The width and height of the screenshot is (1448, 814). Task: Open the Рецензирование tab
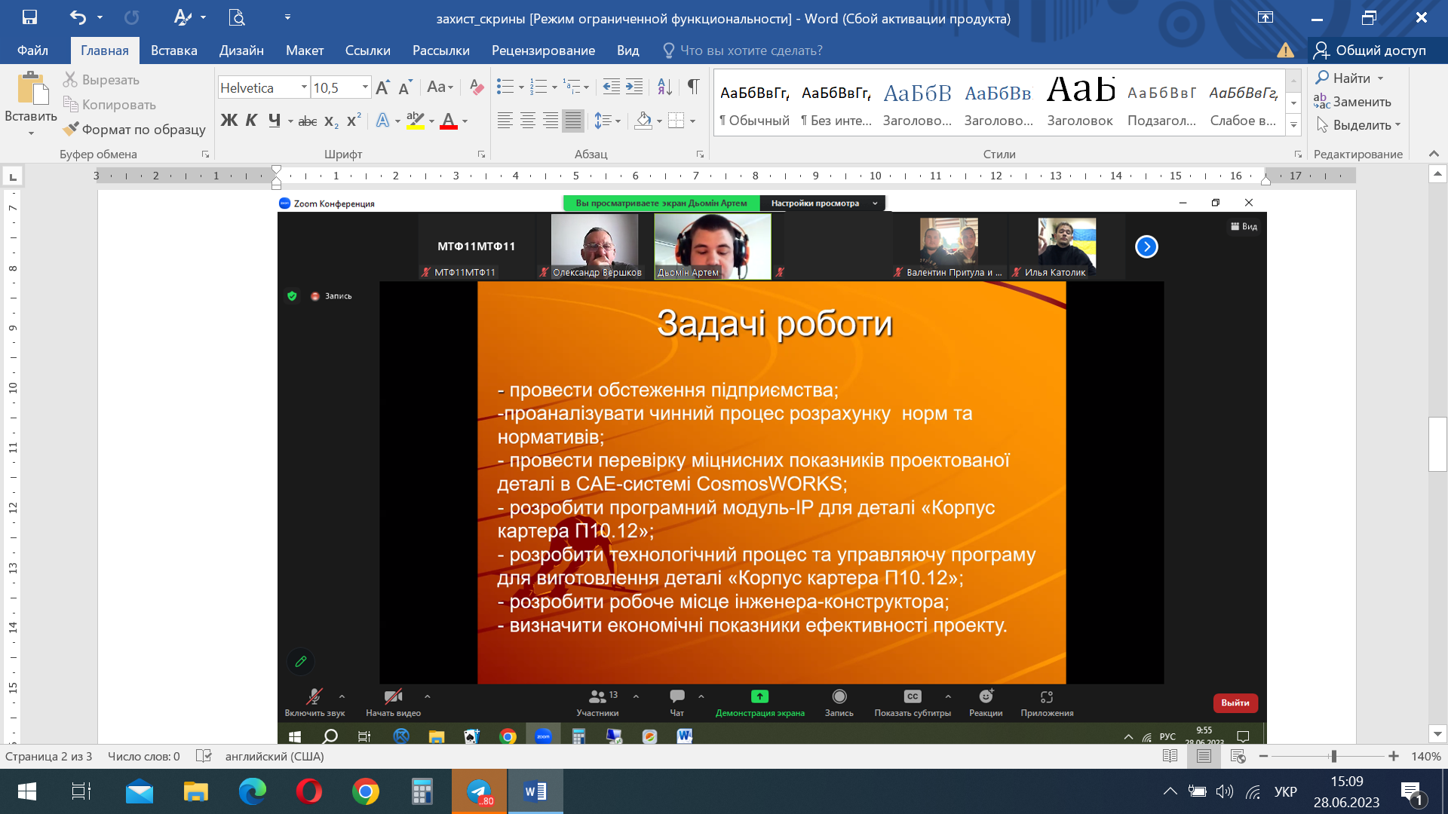coord(543,50)
